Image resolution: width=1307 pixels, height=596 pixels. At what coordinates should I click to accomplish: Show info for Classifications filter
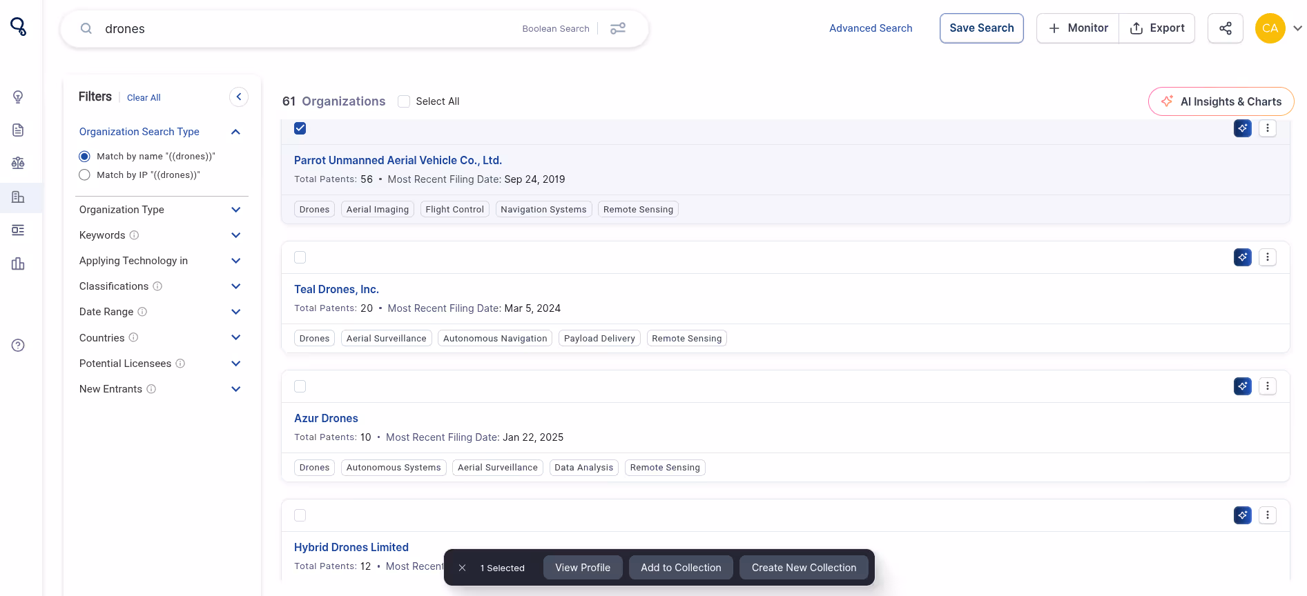click(157, 286)
